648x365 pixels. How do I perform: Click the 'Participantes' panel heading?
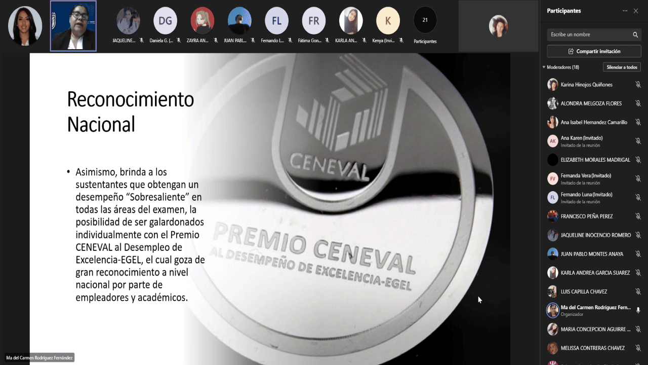coord(564,11)
